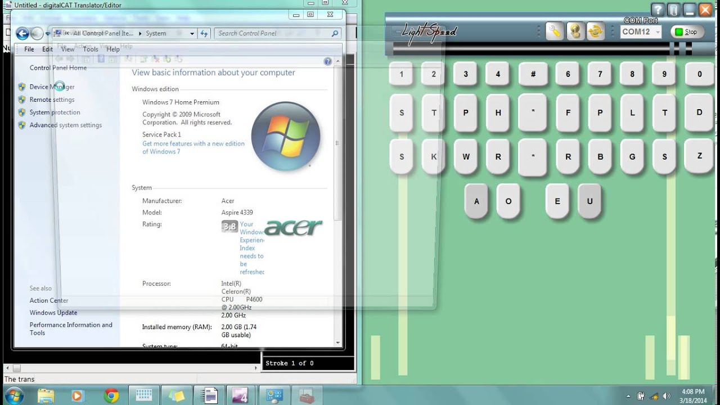The image size is (720, 405).
Task: Open System protection link
Action: (55, 112)
